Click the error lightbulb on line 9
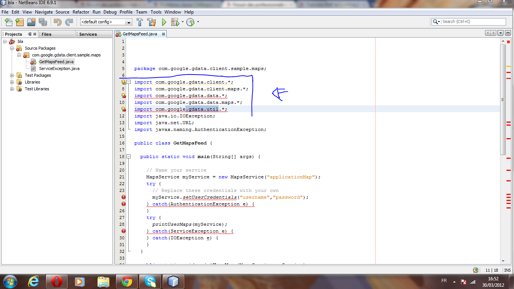This screenshot has width=514, height=289. (123, 96)
